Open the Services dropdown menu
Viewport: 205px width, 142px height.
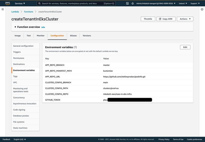20,3
